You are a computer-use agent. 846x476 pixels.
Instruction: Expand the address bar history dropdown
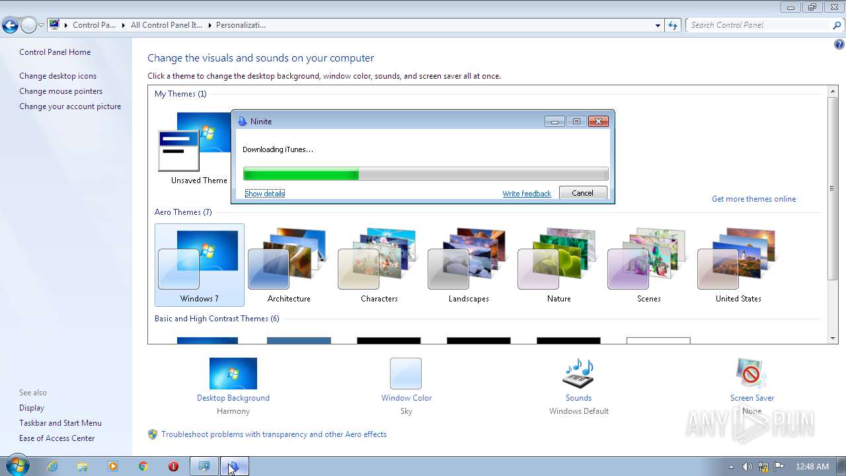(658, 25)
